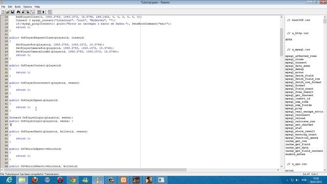Select cache_get_data in the function list
327x184 pixels.
click(297, 148)
